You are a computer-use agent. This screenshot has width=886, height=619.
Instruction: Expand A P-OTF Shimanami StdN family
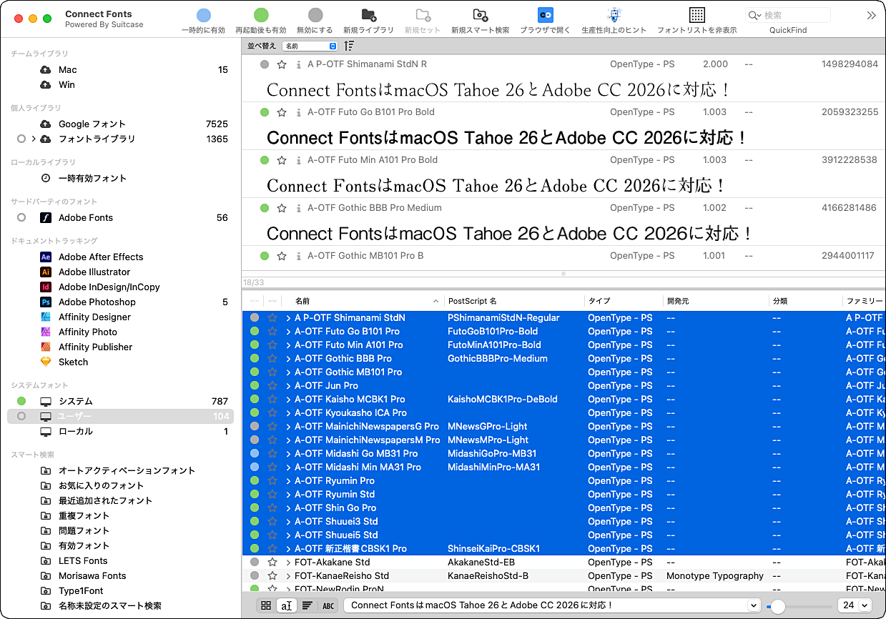(x=288, y=317)
